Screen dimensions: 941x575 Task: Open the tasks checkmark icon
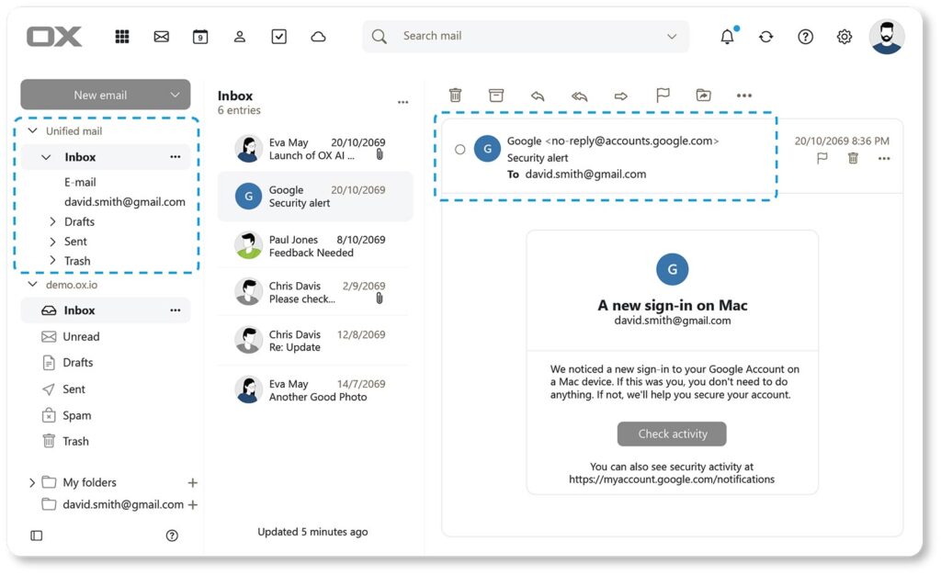pyautogui.click(x=279, y=37)
